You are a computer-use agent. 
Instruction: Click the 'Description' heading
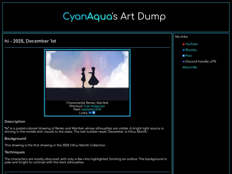pos(15,122)
